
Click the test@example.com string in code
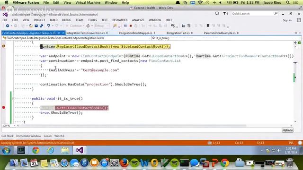click(100, 70)
